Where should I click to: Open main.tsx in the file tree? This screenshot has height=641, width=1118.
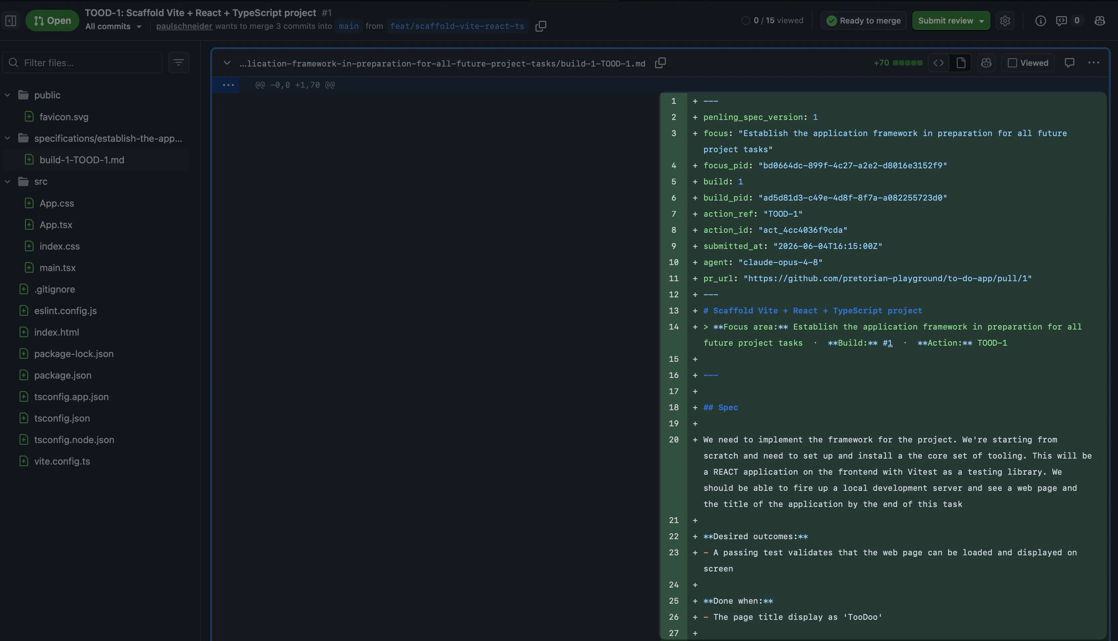58,268
